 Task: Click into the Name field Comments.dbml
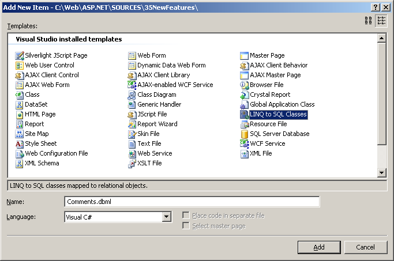(x=192, y=202)
